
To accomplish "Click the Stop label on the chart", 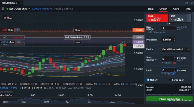I will (x=77, y=30).
